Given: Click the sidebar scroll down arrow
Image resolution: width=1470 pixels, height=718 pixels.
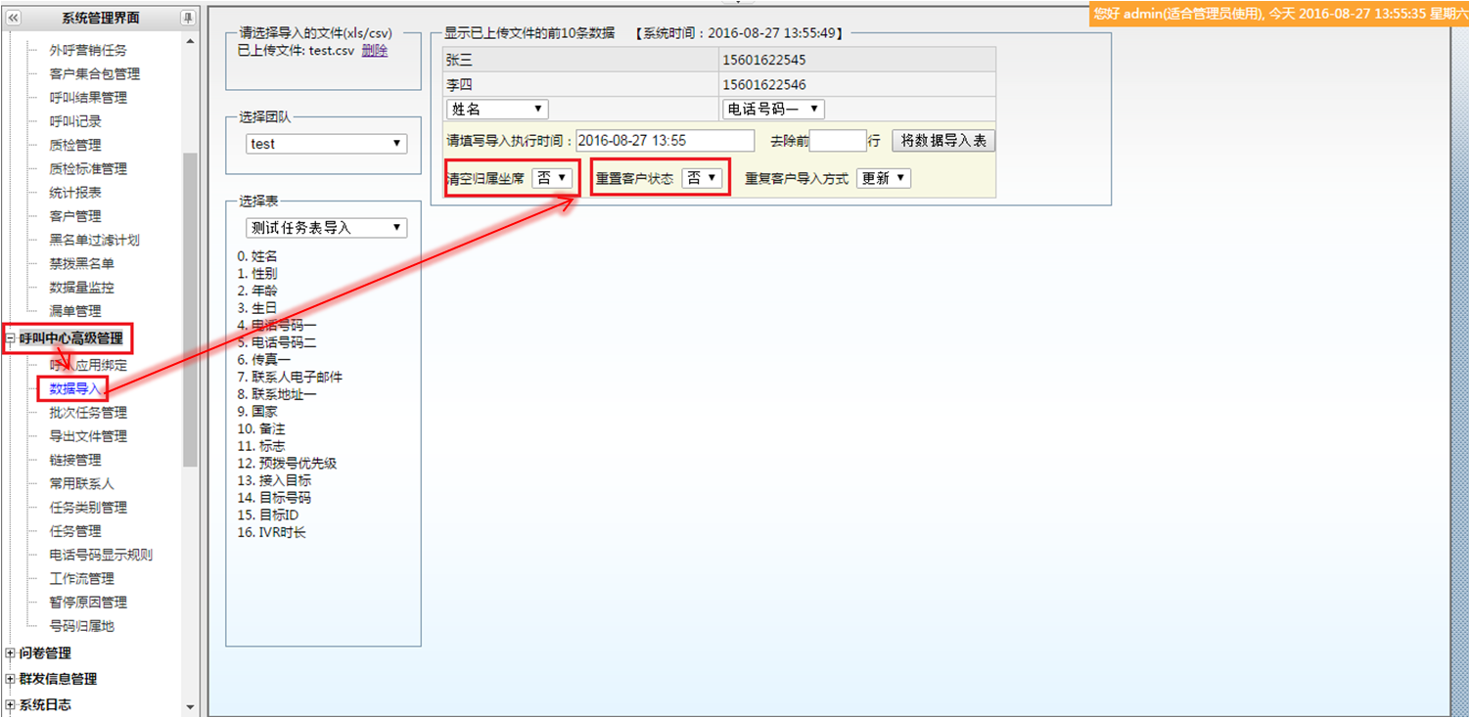Looking at the screenshot, I should point(190,706).
